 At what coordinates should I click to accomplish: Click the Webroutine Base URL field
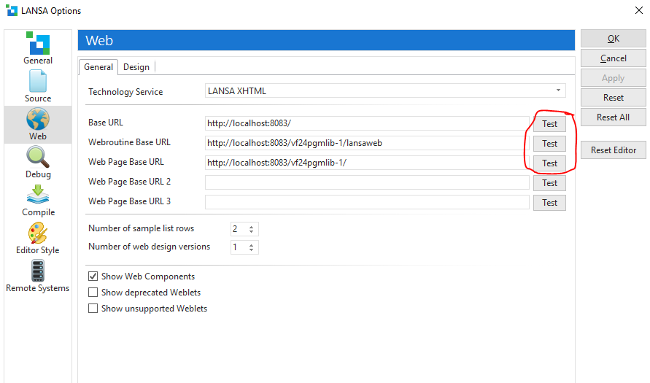[x=367, y=143]
